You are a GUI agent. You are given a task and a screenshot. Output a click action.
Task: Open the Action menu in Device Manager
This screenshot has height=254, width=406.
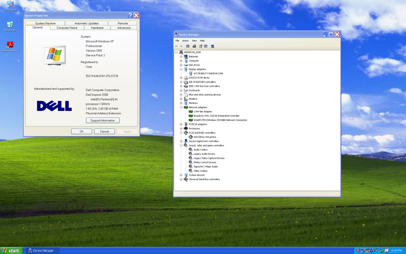pyautogui.click(x=185, y=41)
